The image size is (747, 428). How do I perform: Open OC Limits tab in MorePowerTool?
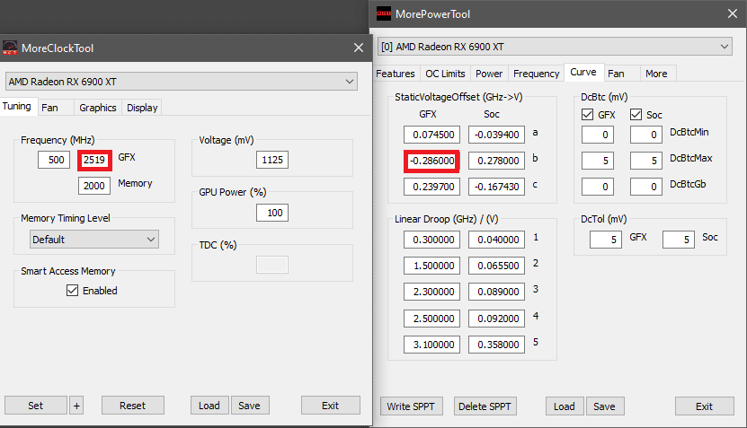pos(446,74)
